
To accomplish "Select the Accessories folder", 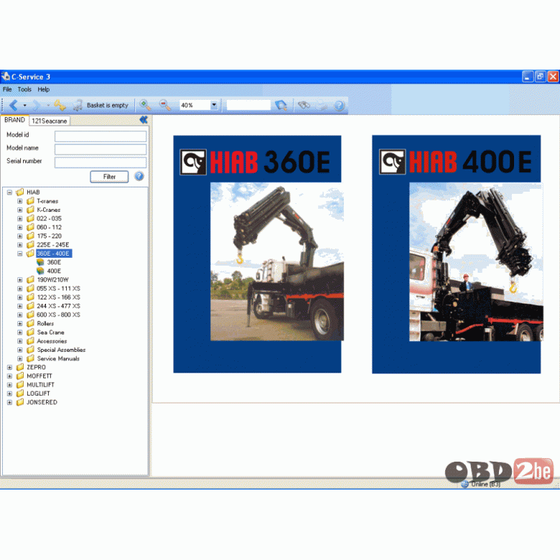I will 52,341.
